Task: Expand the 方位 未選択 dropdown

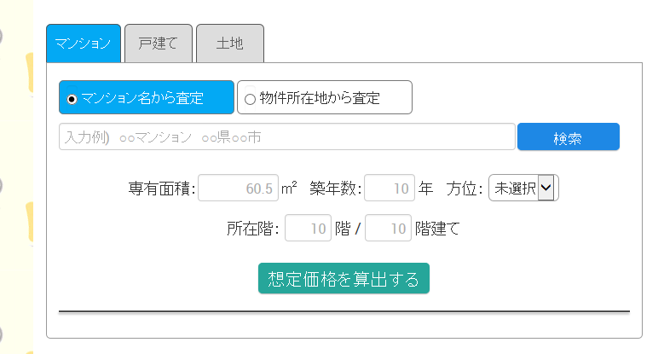Action: 523,188
